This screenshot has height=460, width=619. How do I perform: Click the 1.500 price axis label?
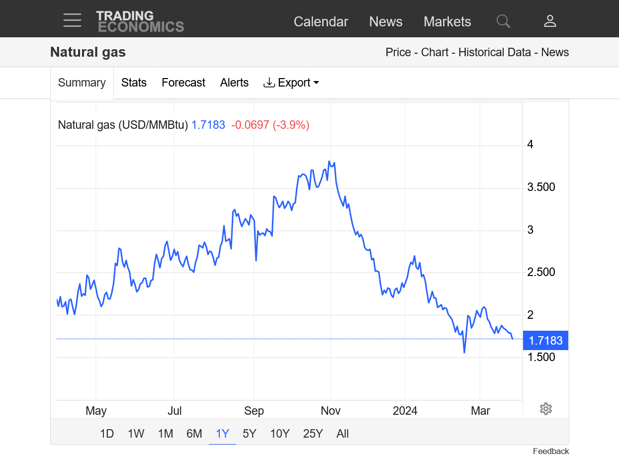click(541, 357)
